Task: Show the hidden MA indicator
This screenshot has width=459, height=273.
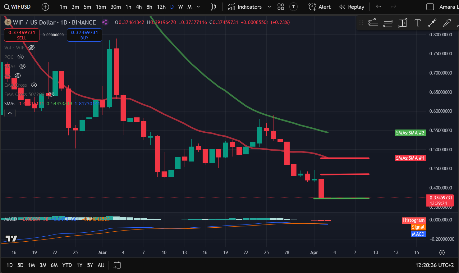Action: 18,75
